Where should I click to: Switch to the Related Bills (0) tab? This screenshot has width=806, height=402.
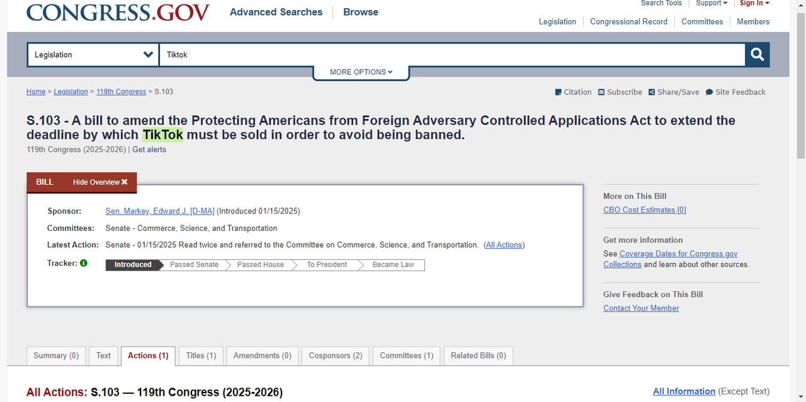pos(479,355)
